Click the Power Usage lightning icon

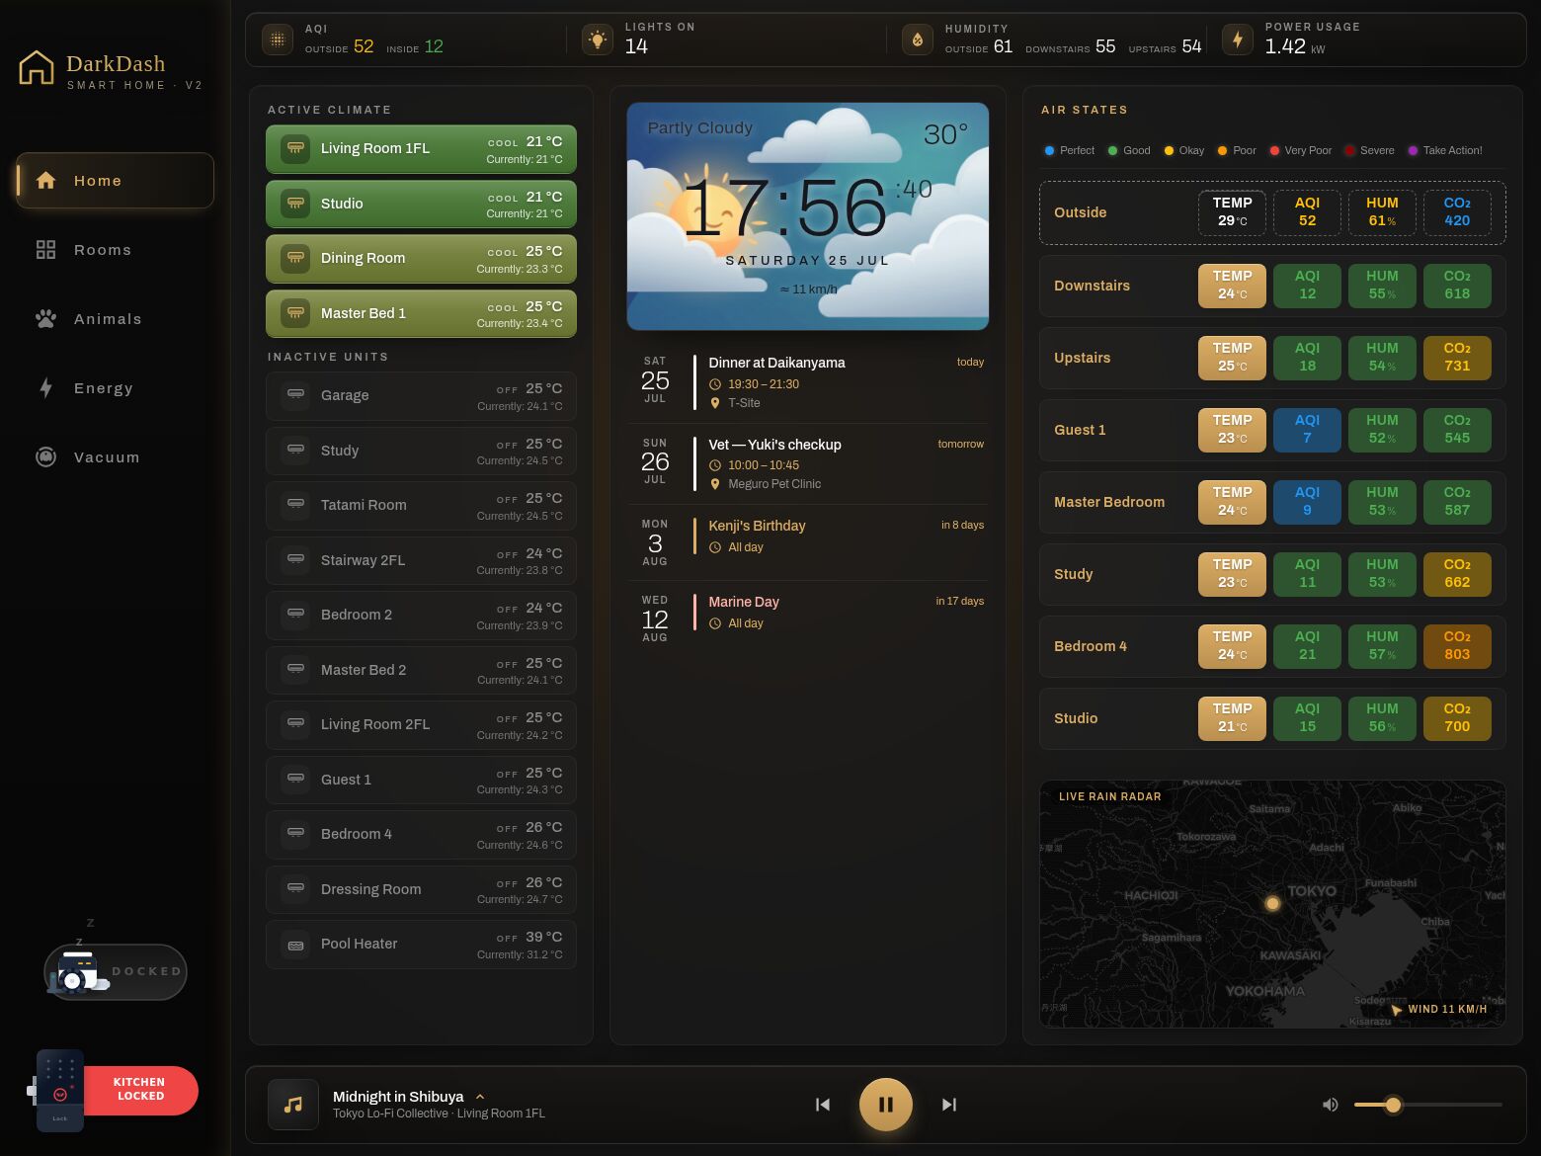[x=1238, y=40]
